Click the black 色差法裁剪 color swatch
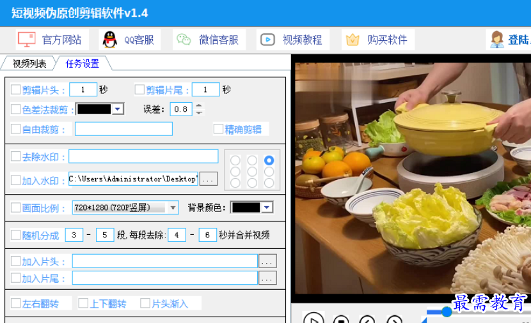The height and width of the screenshot is (323, 531). click(94, 109)
